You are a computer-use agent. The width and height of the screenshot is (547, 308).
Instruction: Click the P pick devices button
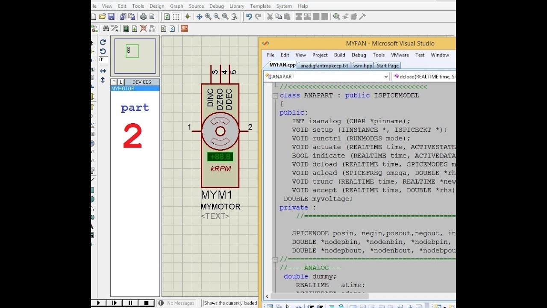pyautogui.click(x=114, y=82)
